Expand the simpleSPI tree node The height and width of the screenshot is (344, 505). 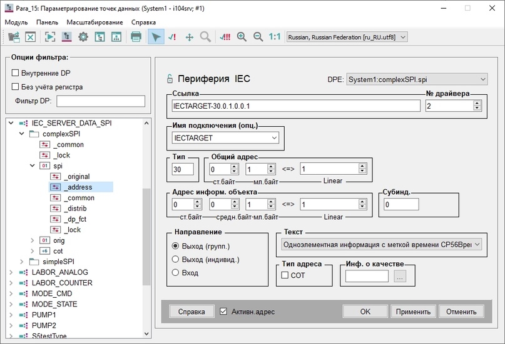(21, 262)
